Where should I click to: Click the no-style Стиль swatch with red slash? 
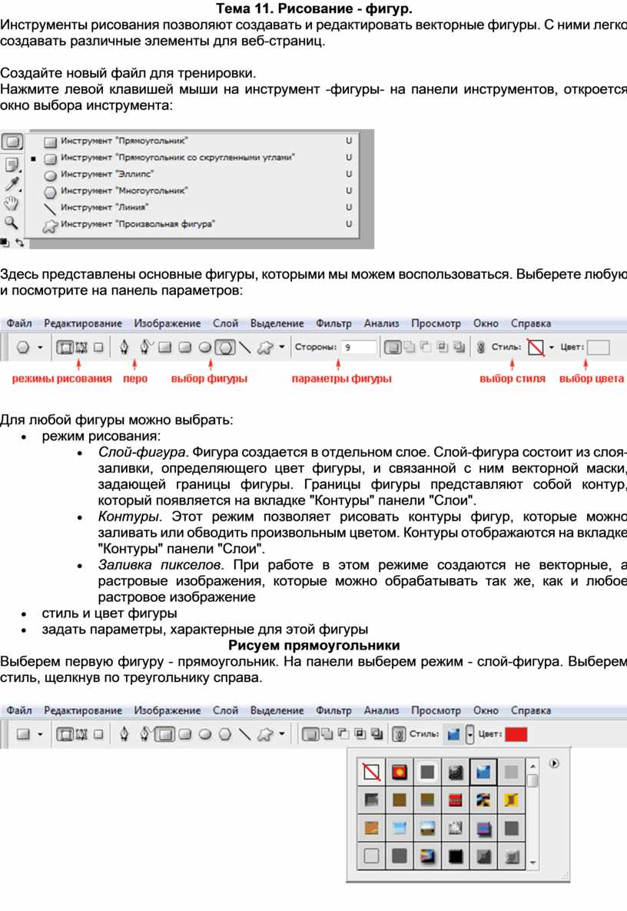pos(536,347)
